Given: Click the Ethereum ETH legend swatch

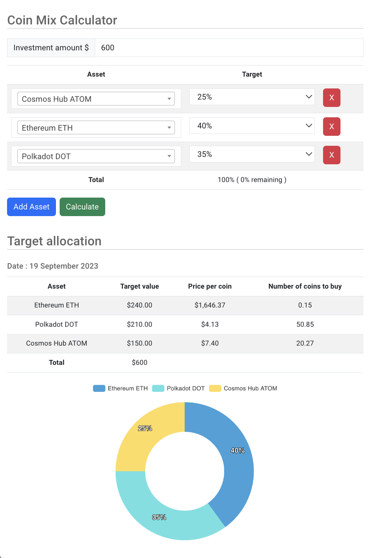Looking at the screenshot, I should (99, 388).
